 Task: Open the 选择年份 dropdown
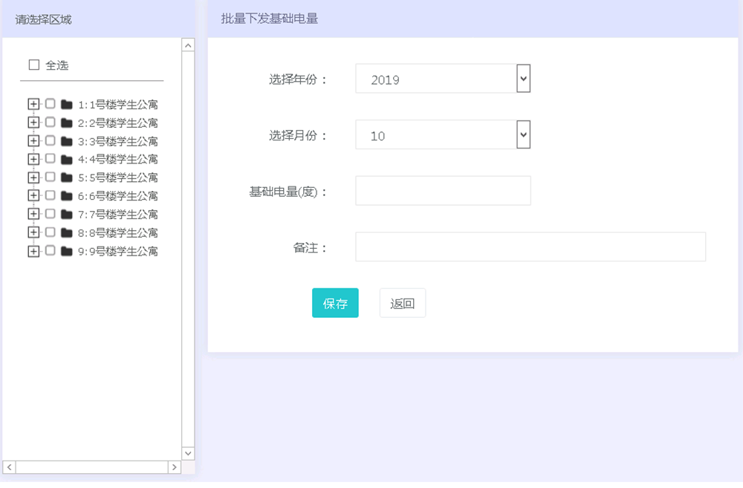point(443,79)
